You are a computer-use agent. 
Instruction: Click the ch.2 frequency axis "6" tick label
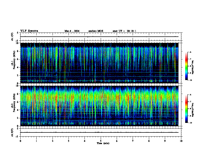18,102
